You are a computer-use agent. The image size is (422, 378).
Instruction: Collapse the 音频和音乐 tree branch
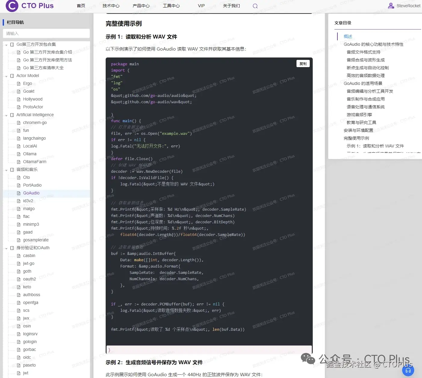click(6, 169)
